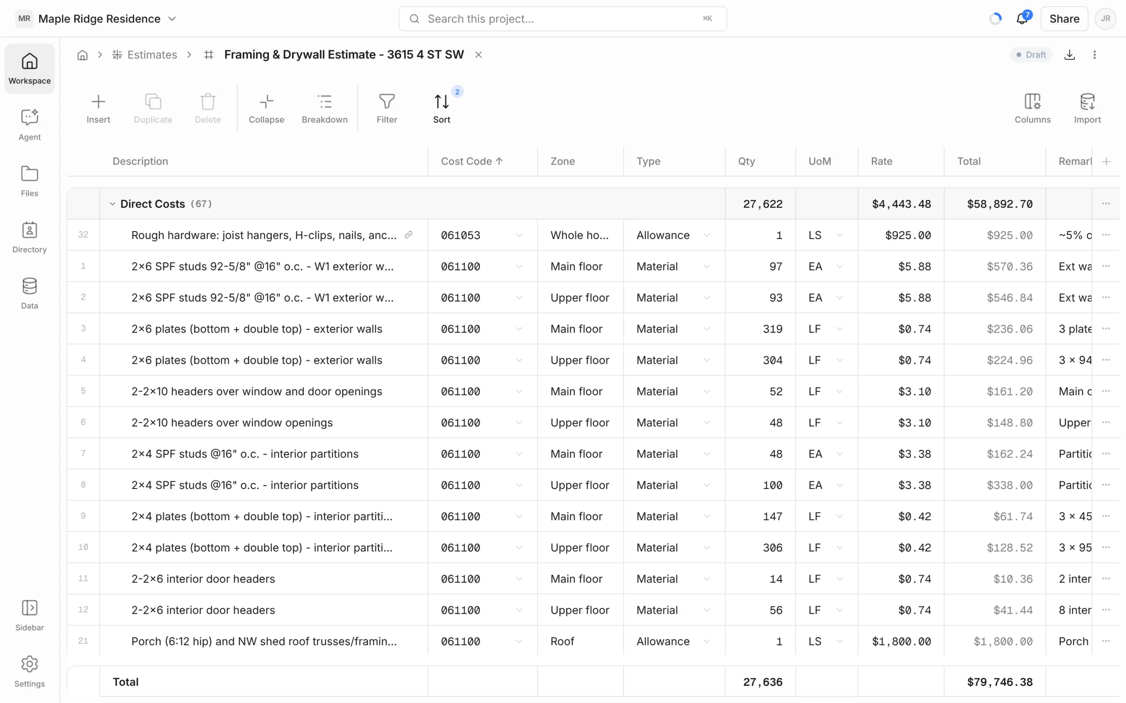Screen dimensions: 1126x703
Task: Add a new column with plus icon
Action: [1107, 161]
